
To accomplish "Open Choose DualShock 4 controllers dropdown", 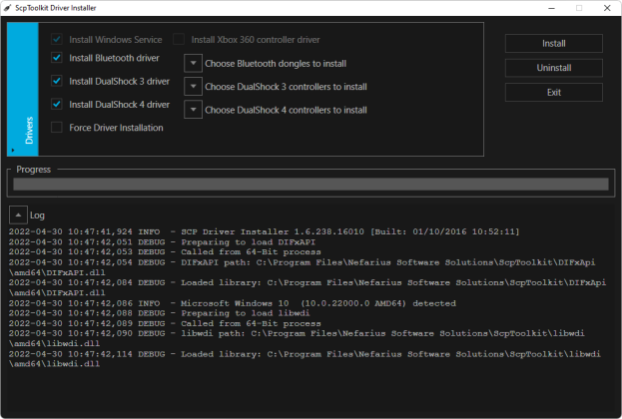I will (193, 110).
